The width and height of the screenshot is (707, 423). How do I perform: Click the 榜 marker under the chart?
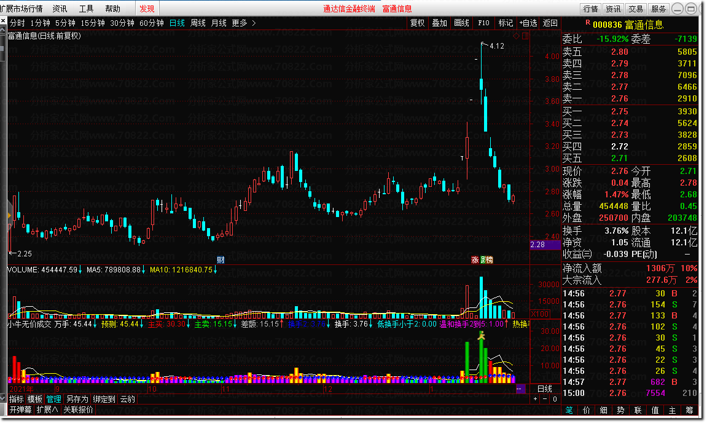point(489,259)
